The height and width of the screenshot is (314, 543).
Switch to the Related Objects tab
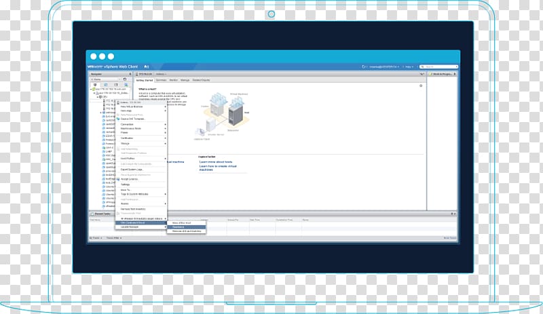tap(201, 80)
